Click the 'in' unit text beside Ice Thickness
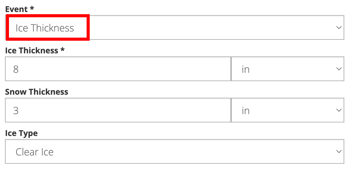 tap(246, 69)
